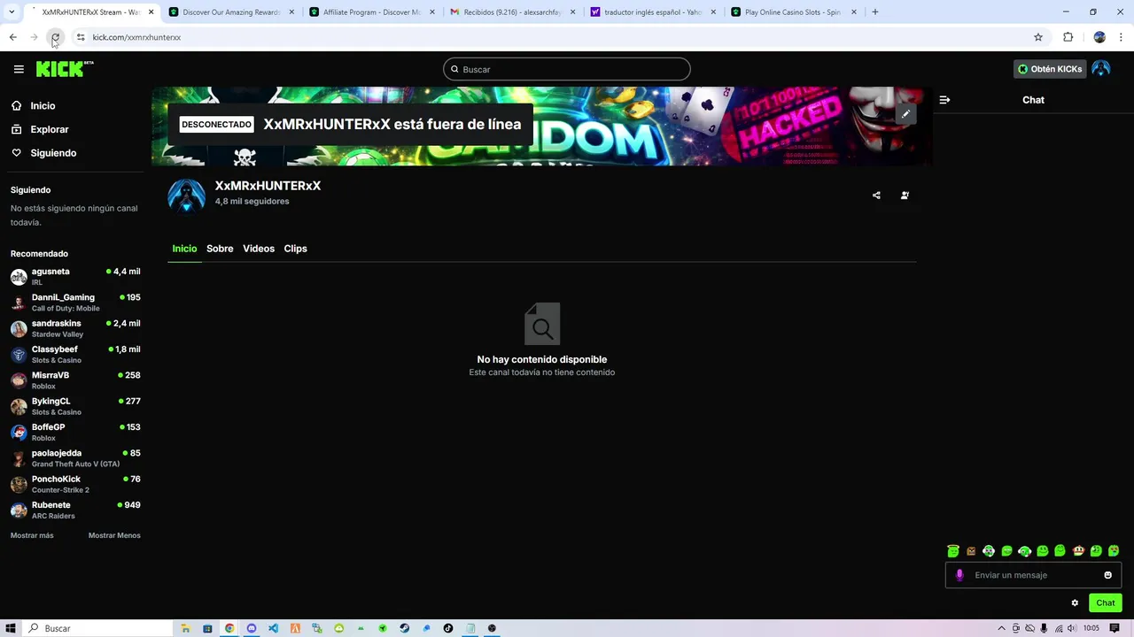
Task: Open recommended channel PonchoKick
Action: pos(75,484)
